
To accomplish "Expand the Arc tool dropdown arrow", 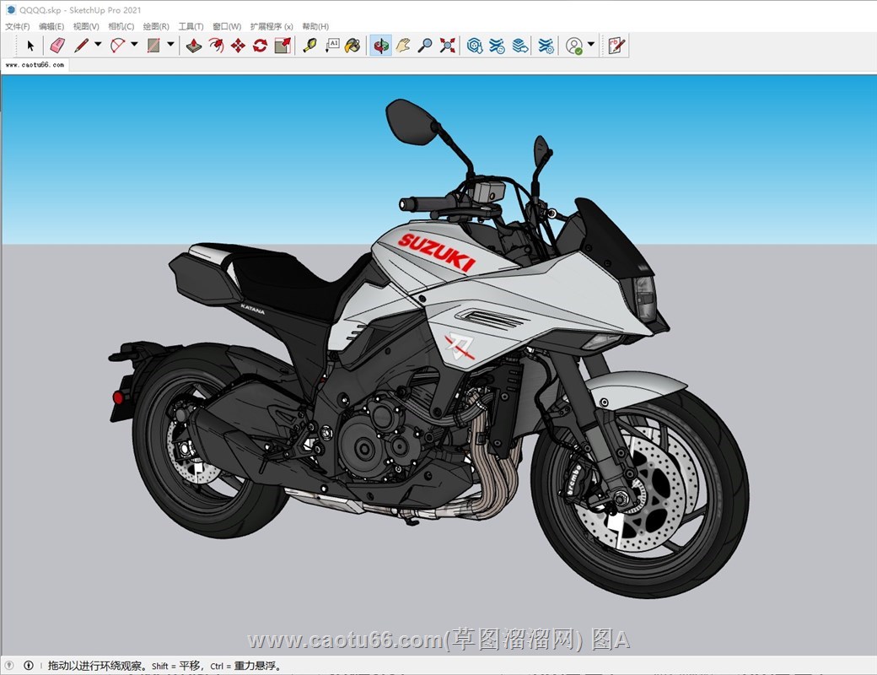I will coord(134,45).
